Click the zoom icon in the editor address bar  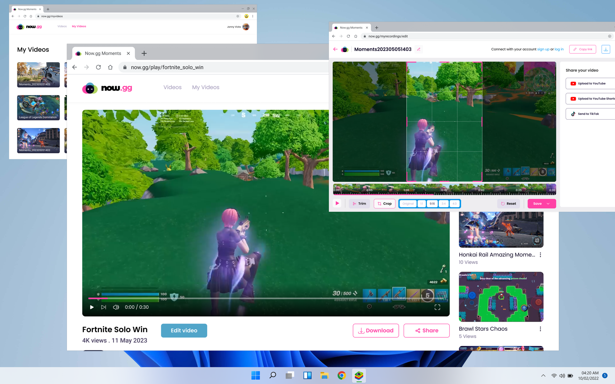[610, 36]
